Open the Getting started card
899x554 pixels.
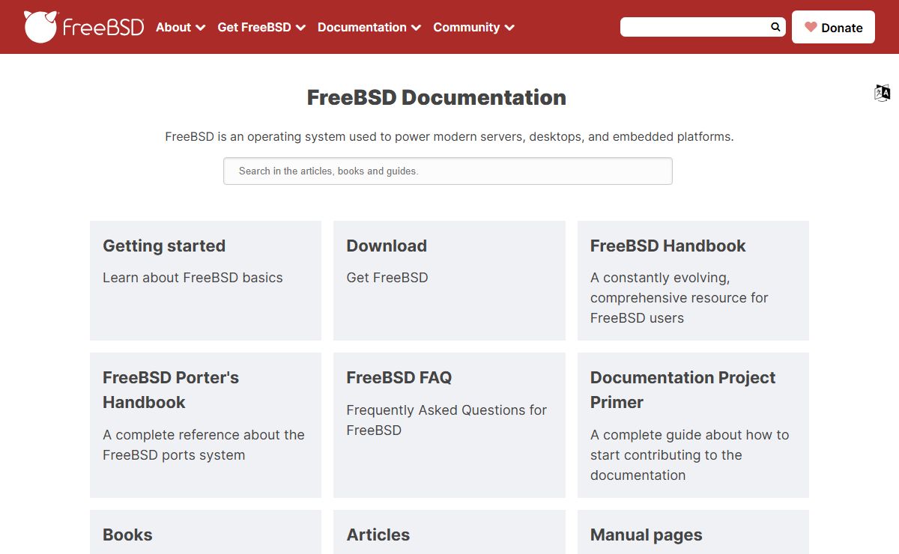coord(205,281)
